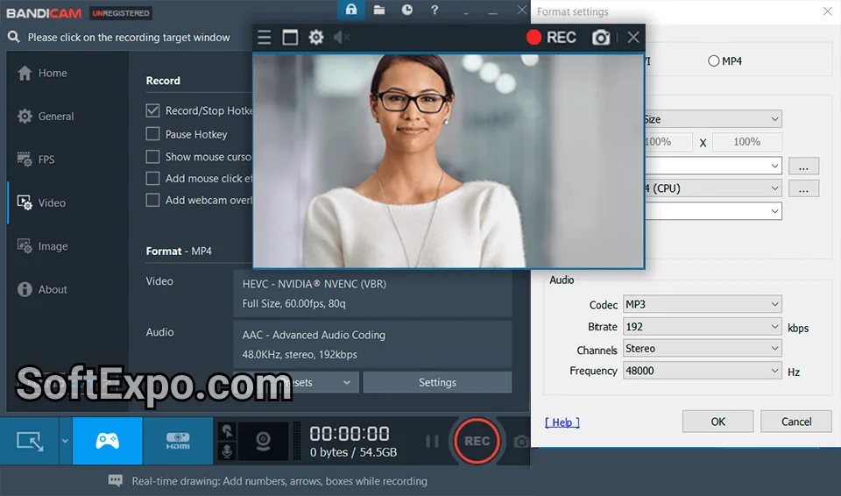Select the MP4 radio button

tap(714, 61)
